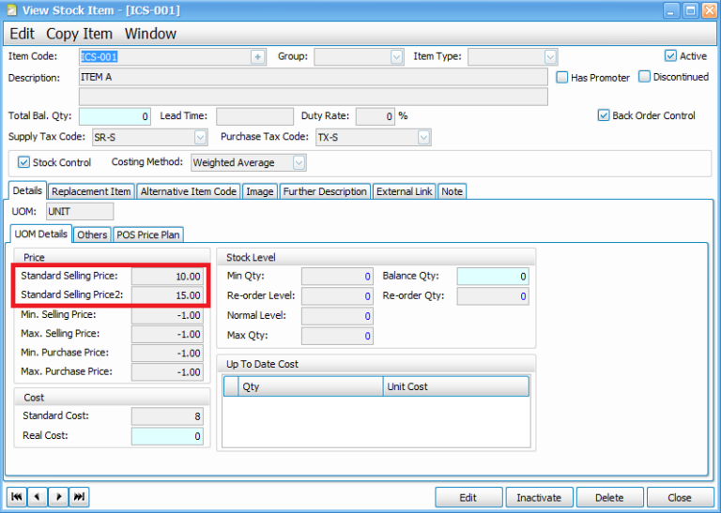Click the Lead Time field

pos(254,116)
